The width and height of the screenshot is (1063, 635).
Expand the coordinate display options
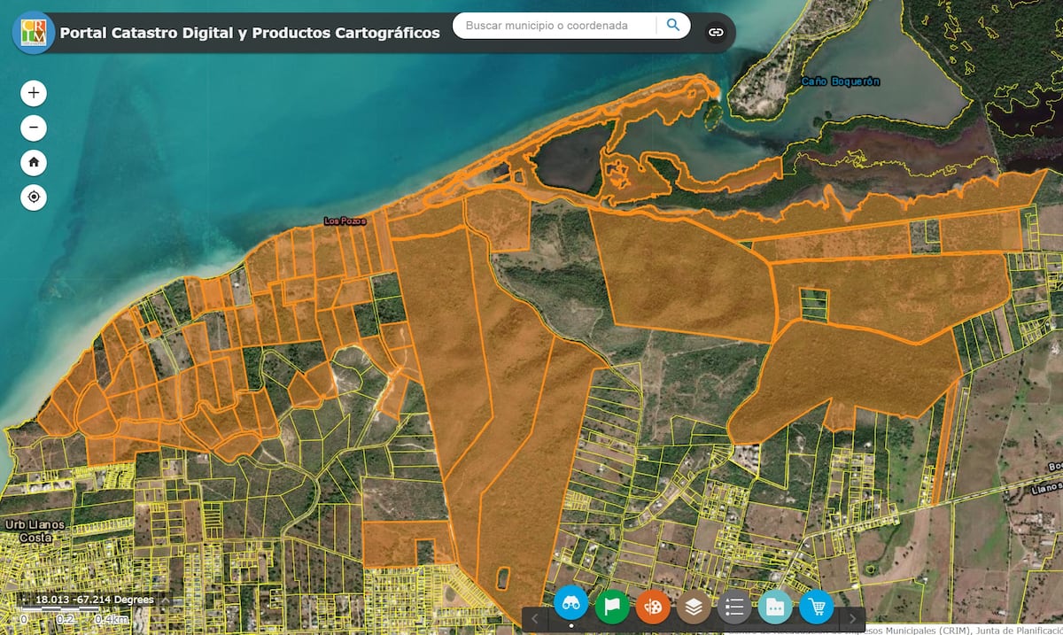(164, 600)
